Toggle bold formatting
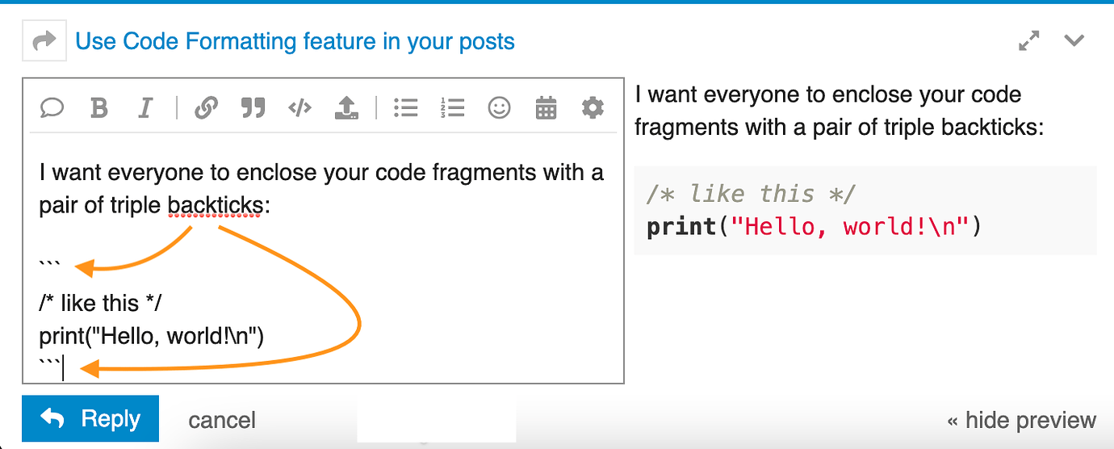The width and height of the screenshot is (1114, 449). pos(98,107)
